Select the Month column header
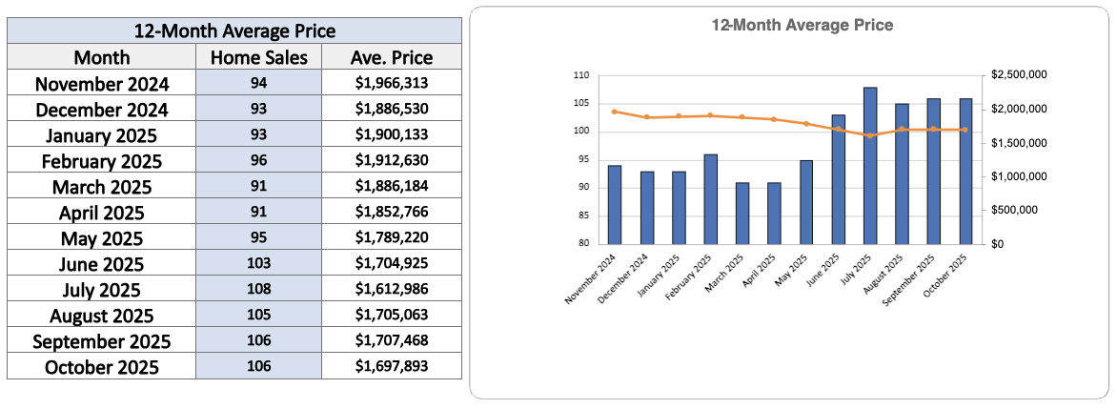The width and height of the screenshot is (1117, 409). pos(101,57)
